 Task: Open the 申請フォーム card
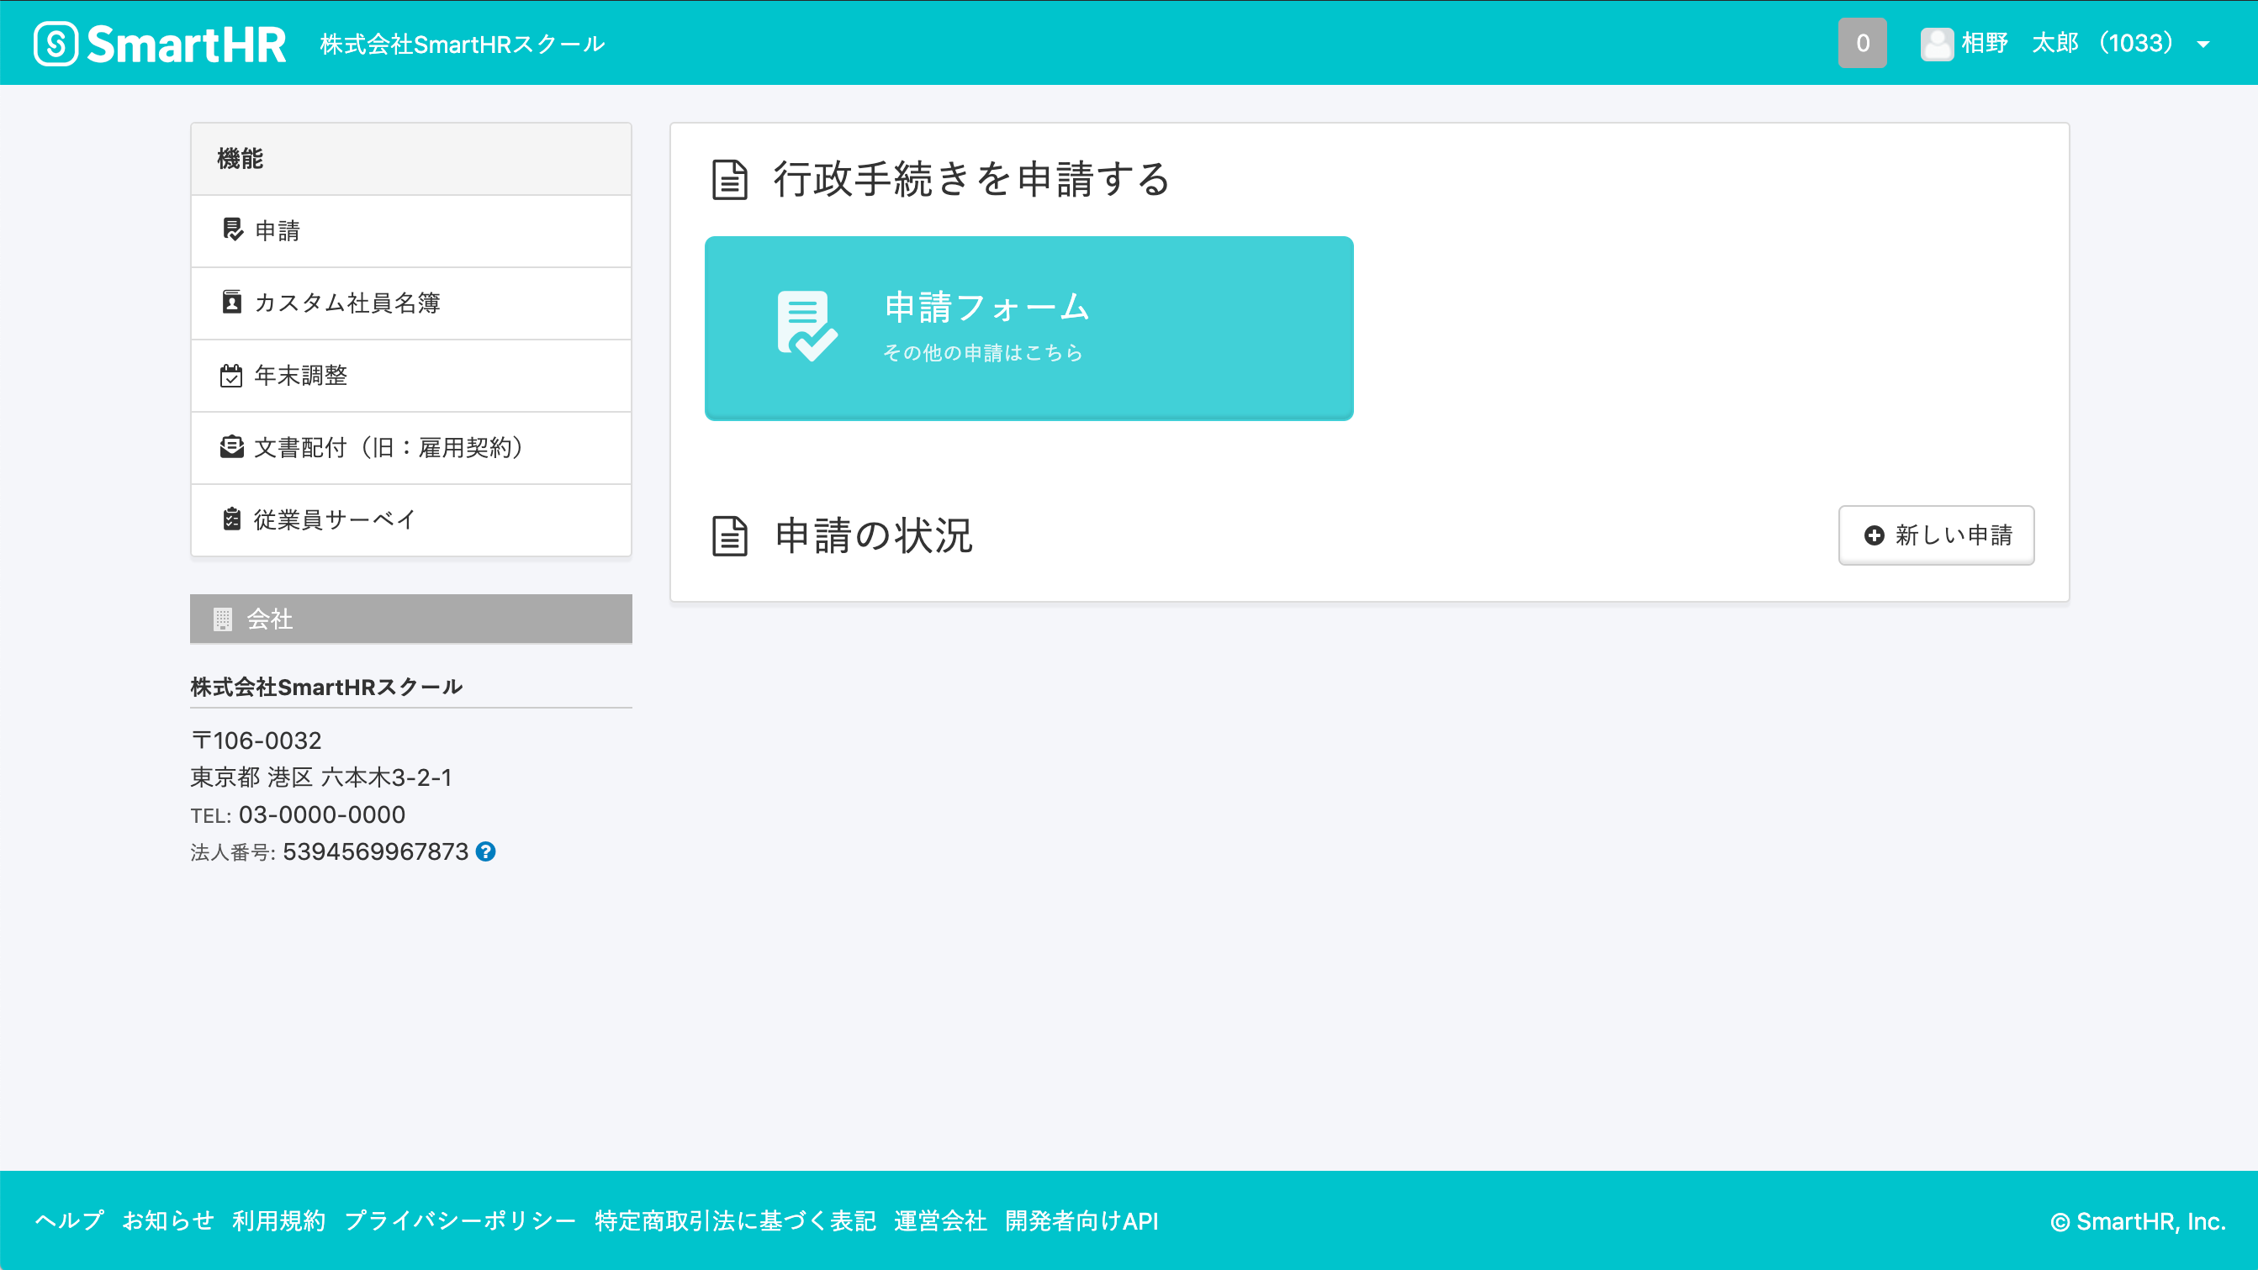click(1029, 328)
